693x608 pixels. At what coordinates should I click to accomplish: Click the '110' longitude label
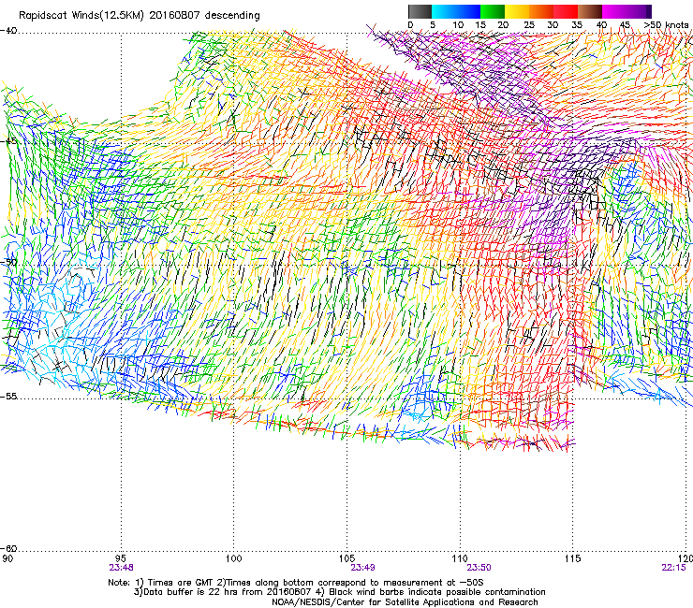[460, 558]
